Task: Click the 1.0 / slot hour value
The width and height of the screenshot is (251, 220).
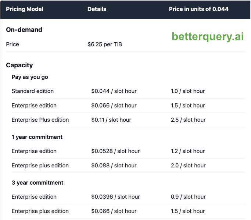Action: pyautogui.click(x=188, y=91)
